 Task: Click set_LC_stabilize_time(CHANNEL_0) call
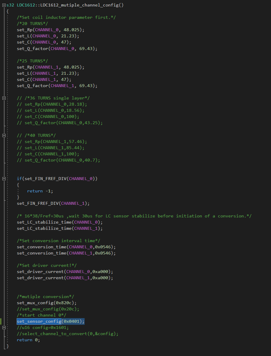(60, 222)
